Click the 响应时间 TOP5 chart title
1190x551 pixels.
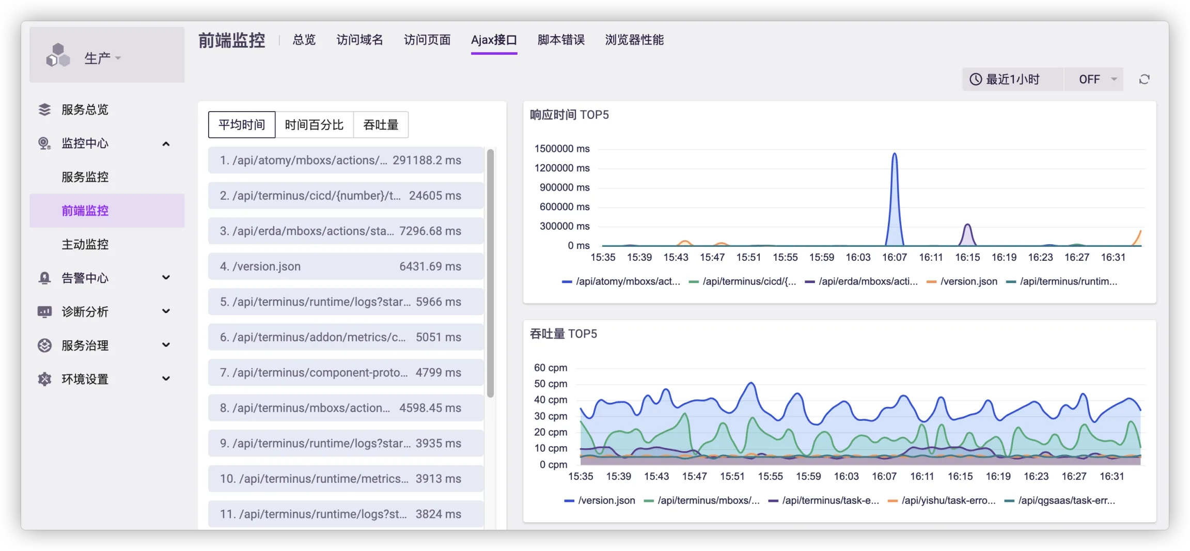point(569,115)
